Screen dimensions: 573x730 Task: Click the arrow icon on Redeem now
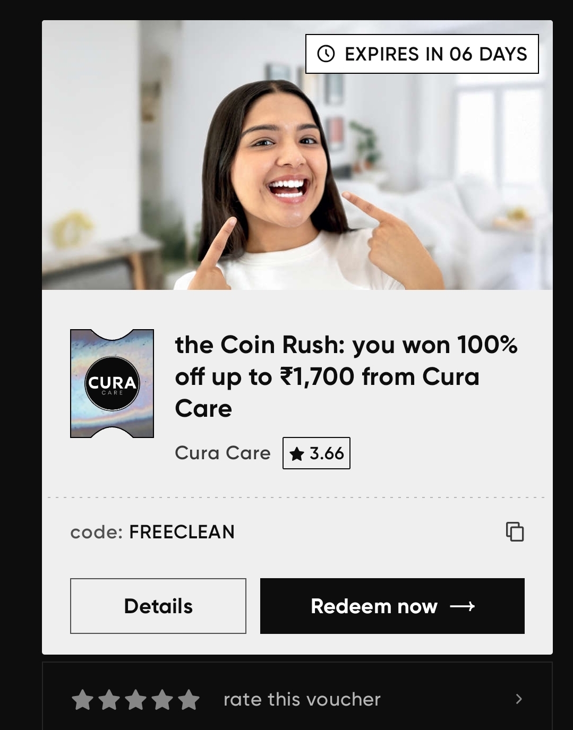[462, 606]
